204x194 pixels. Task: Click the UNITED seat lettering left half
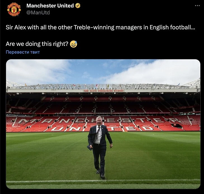tap(68, 129)
